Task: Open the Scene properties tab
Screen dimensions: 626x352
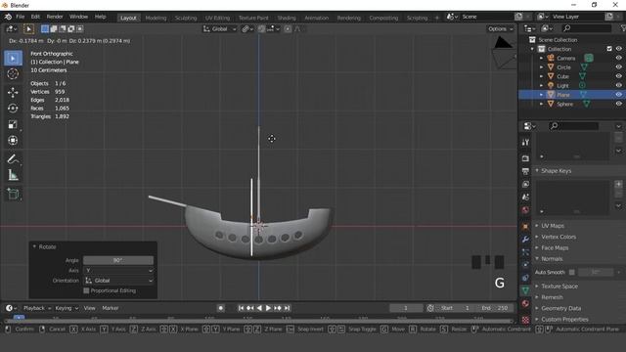Action: click(x=525, y=198)
